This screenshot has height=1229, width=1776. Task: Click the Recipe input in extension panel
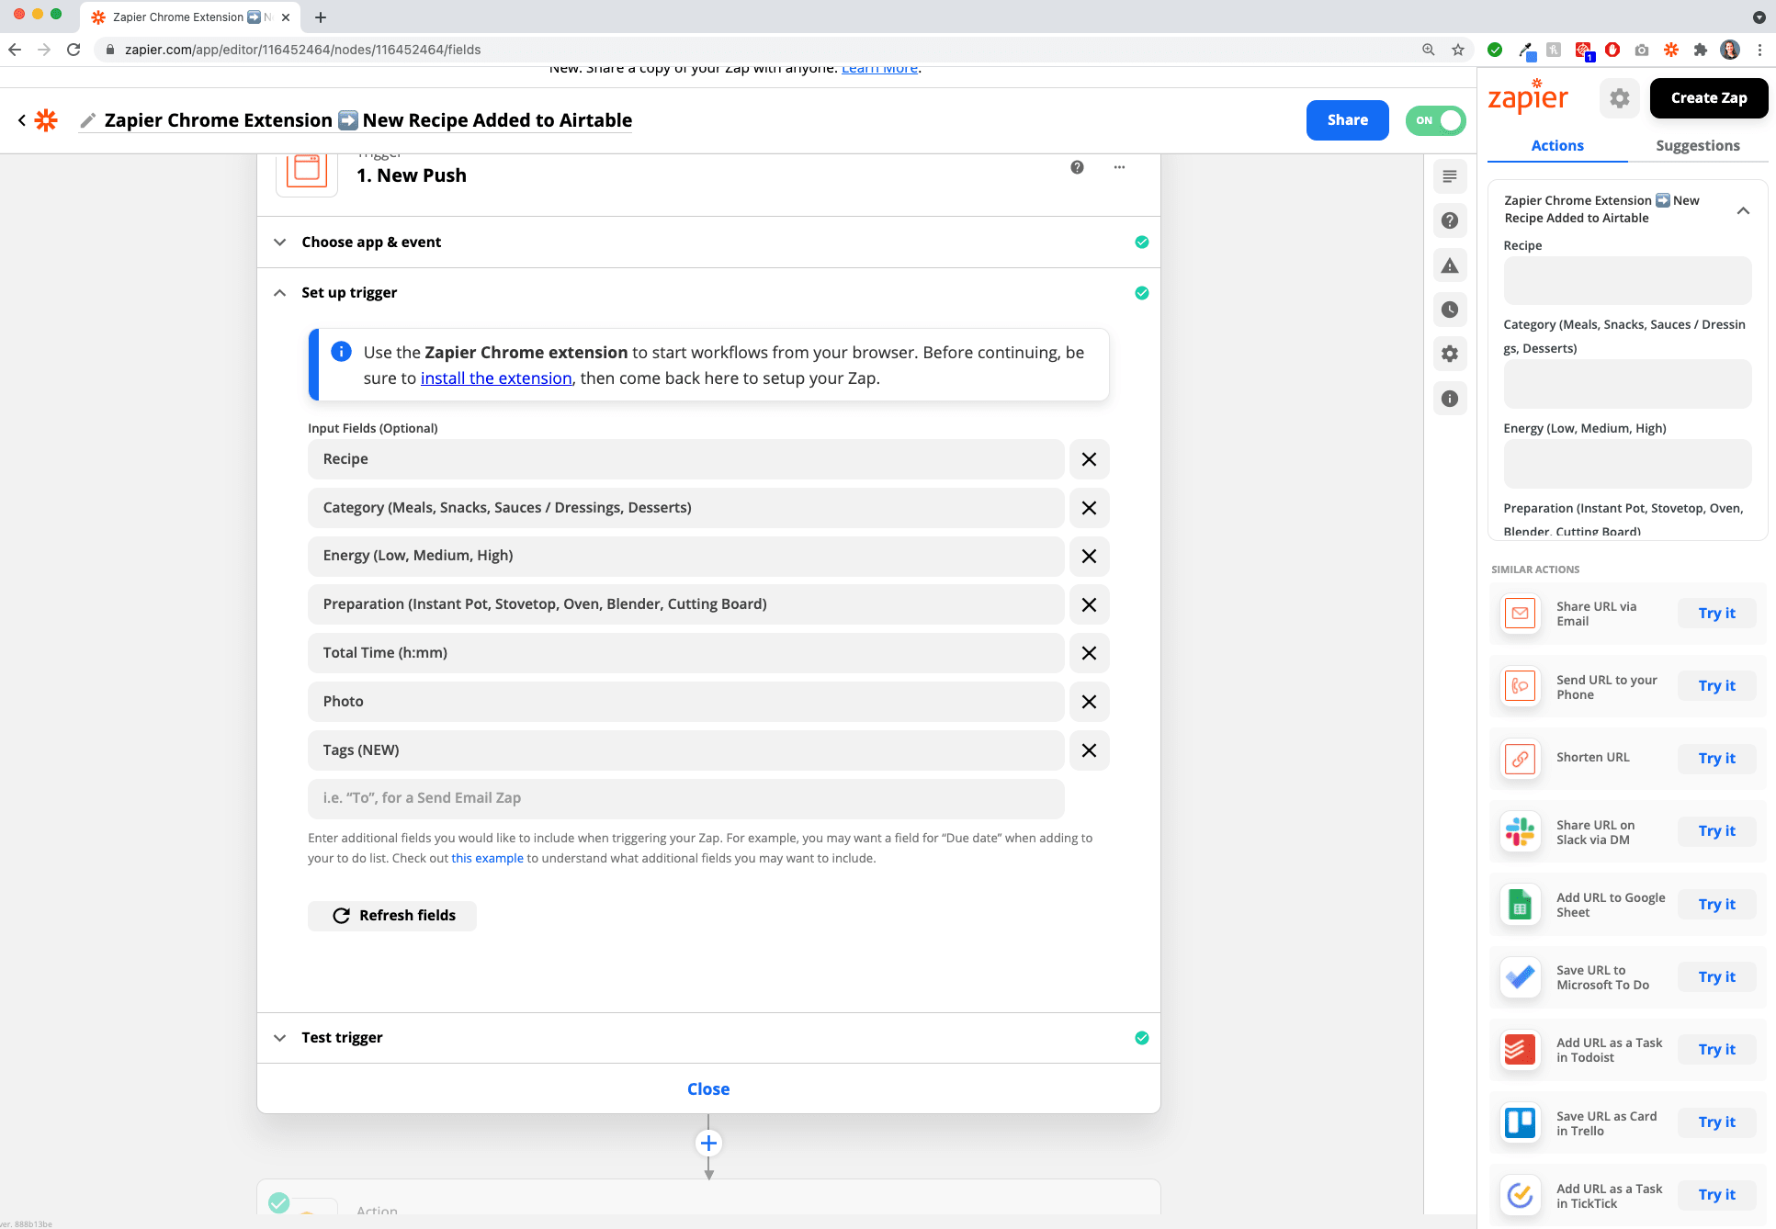coord(1626,280)
